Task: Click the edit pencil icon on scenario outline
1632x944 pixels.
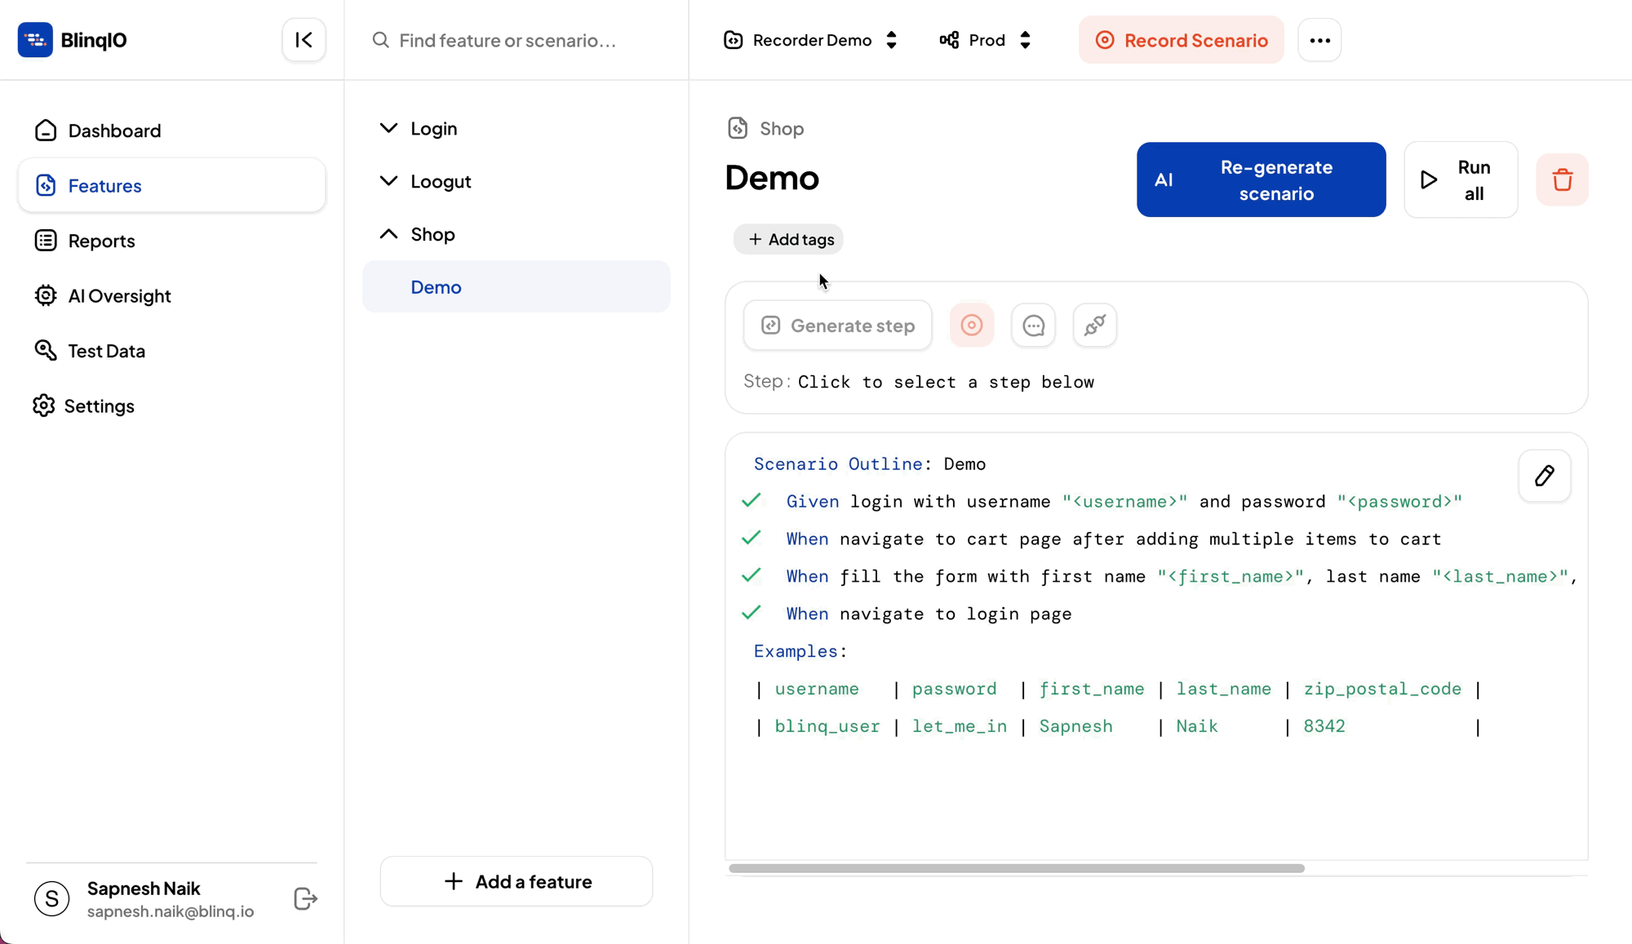Action: pyautogui.click(x=1546, y=476)
